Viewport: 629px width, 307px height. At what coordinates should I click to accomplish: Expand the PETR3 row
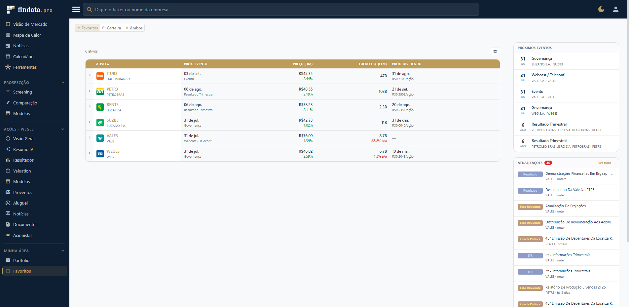(90, 91)
